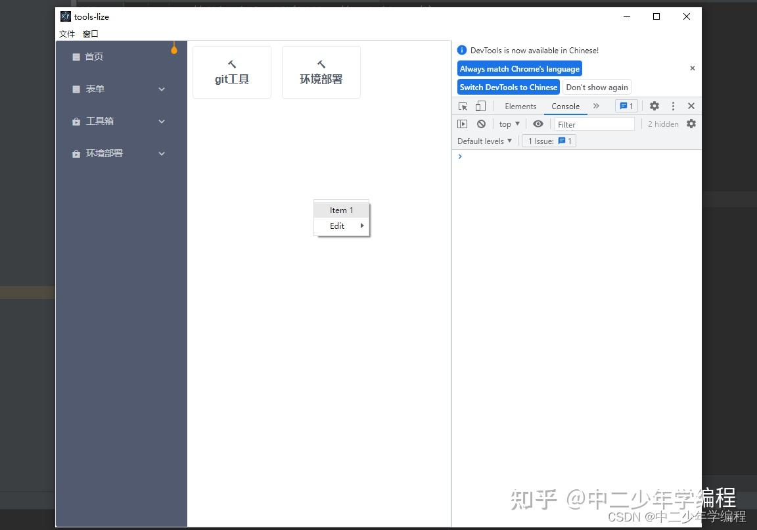
Task: Select Item 1 in the context menu
Action: point(341,210)
